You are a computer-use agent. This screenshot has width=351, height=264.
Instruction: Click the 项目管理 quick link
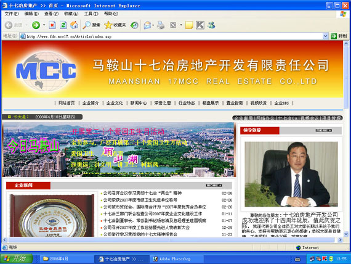coord(331,118)
